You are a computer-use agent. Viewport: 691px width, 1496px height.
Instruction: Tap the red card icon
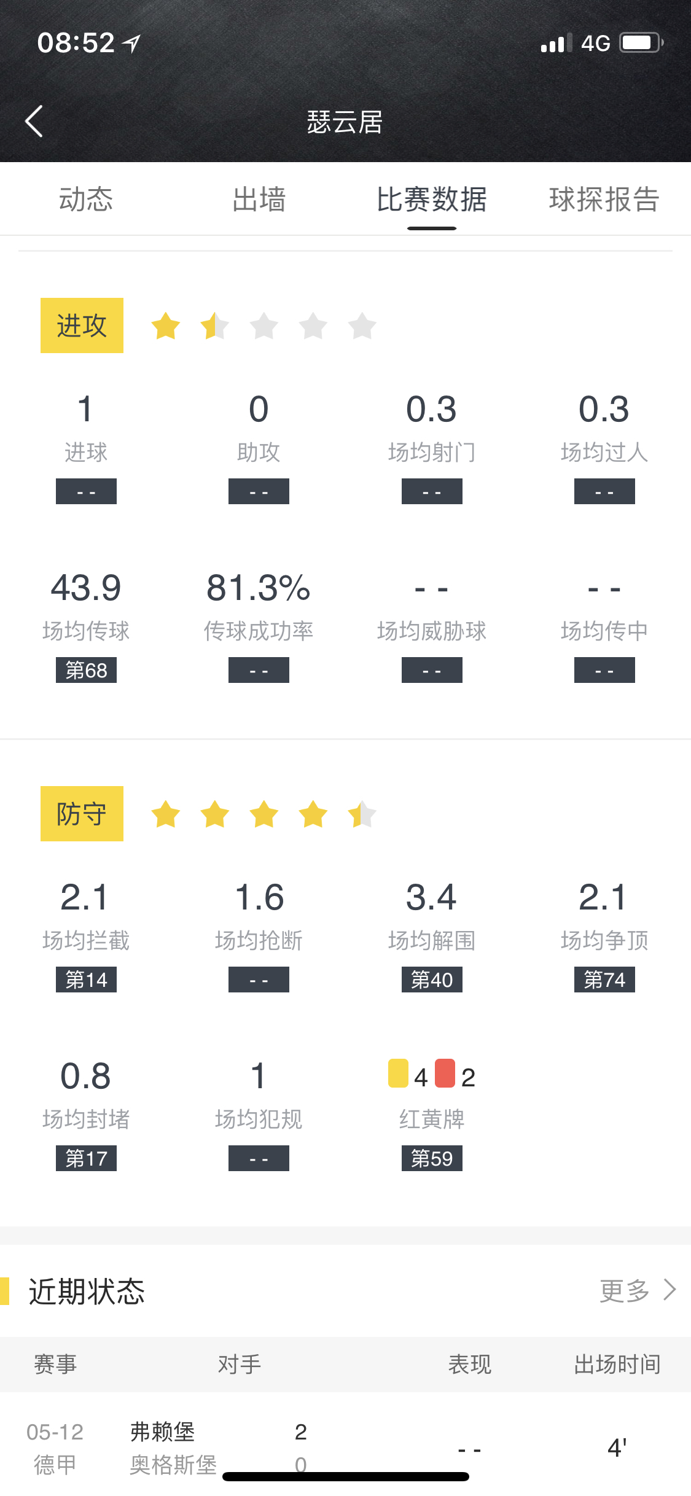coord(445,1073)
